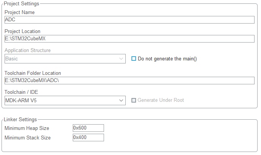Click the "Generate Under Root" label text
Image resolution: width=261 pixels, height=155 pixels.
click(161, 100)
